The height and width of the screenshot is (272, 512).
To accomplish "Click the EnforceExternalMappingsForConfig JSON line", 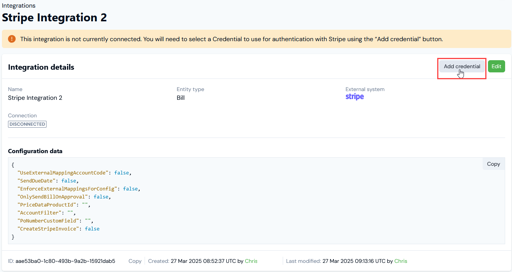I will click(79, 189).
